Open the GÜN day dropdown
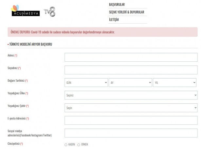 click(x=86, y=82)
